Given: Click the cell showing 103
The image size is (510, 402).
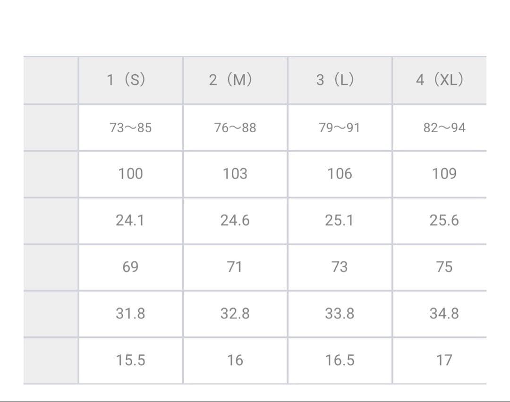Looking at the screenshot, I should pos(235,174).
